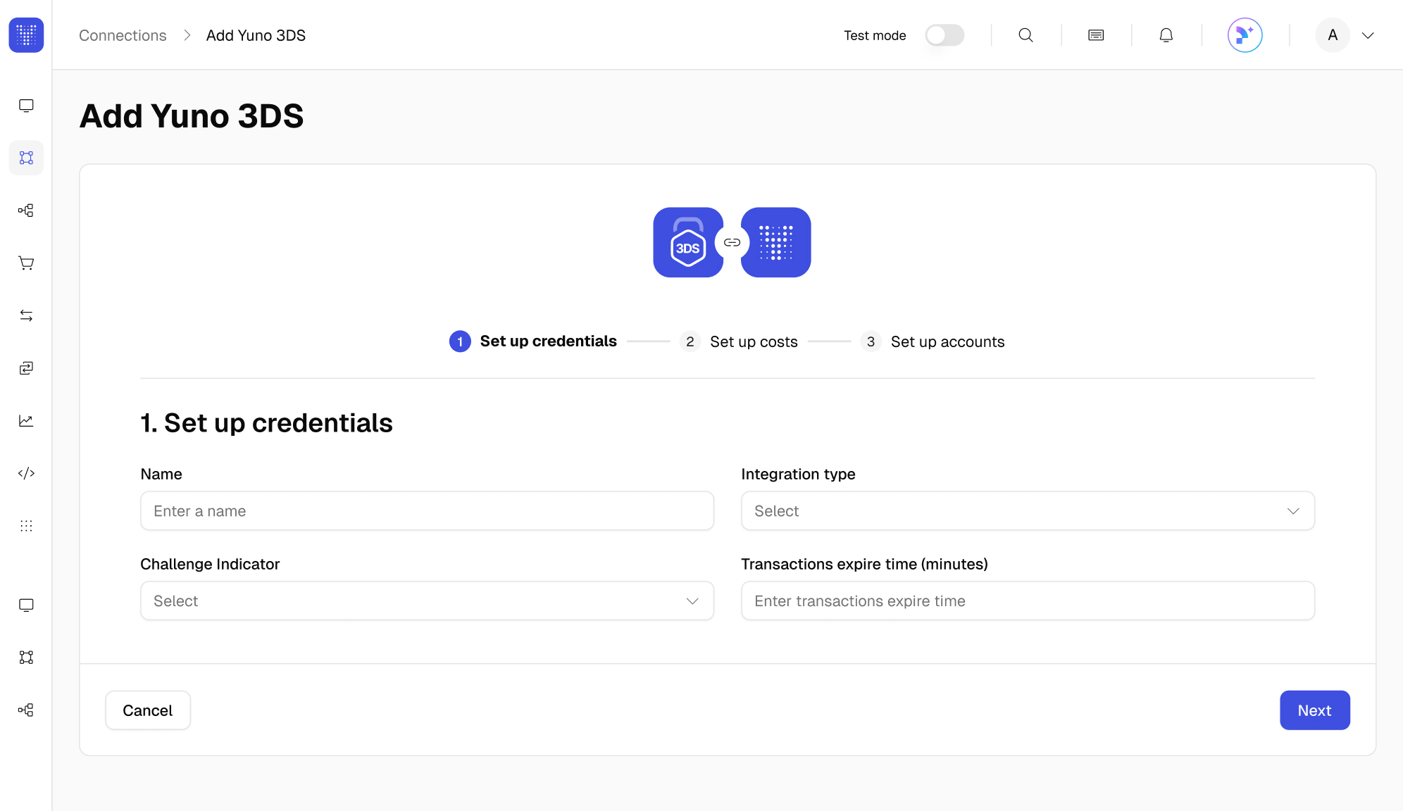The image size is (1403, 811).
Task: Open the shopping cart icon in sidebar
Action: pos(26,263)
